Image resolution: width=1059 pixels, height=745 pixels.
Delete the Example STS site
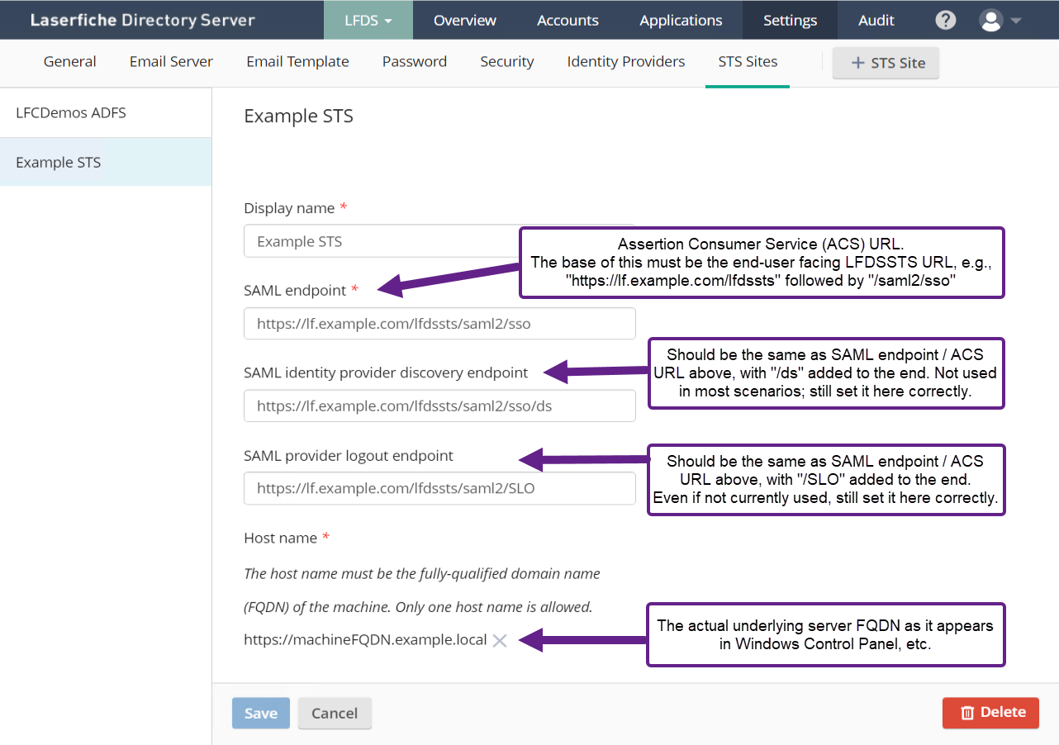(990, 712)
